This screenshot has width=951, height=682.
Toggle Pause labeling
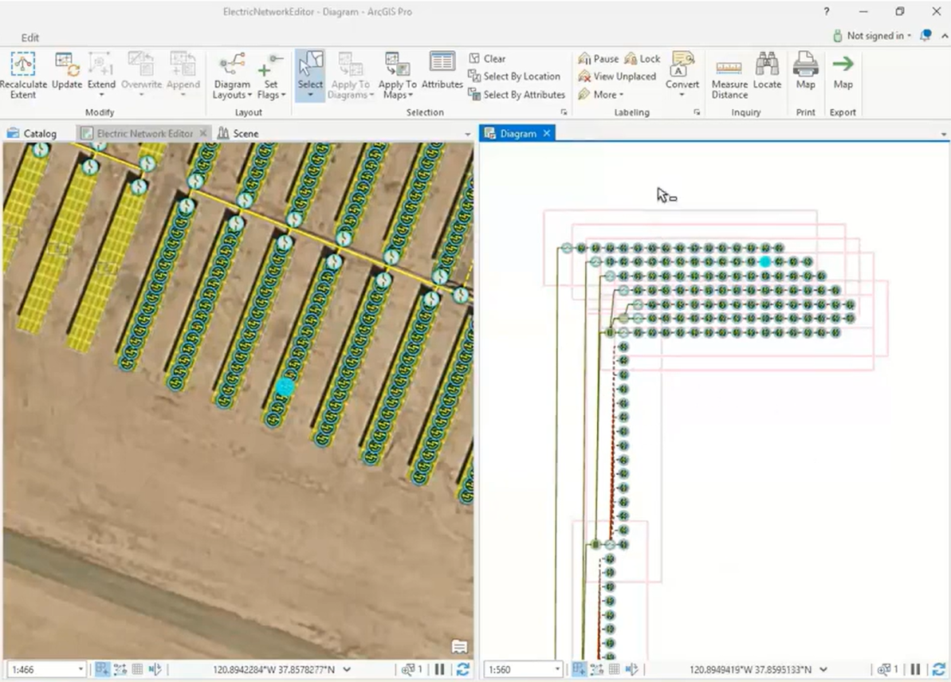(598, 59)
